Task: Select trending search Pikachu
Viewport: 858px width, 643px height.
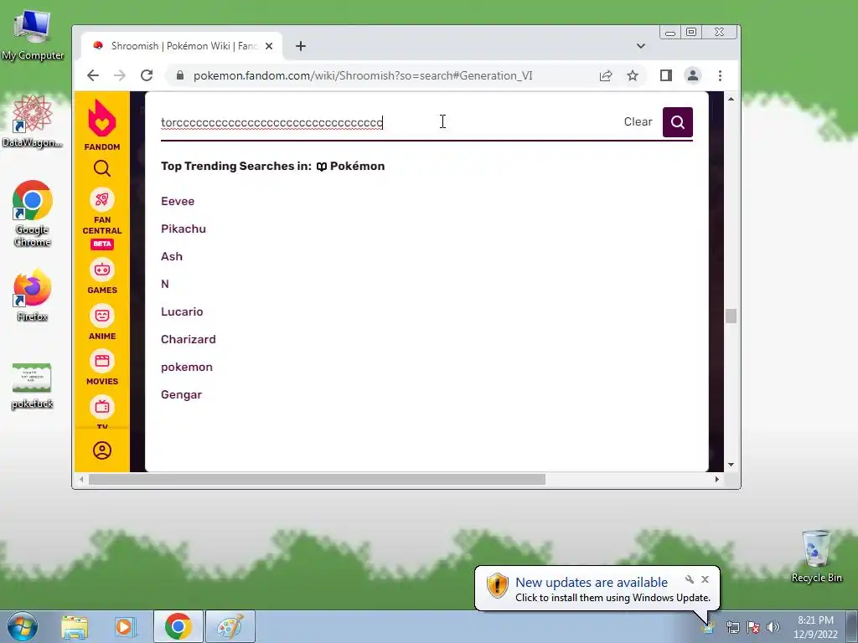Action: [x=183, y=229]
